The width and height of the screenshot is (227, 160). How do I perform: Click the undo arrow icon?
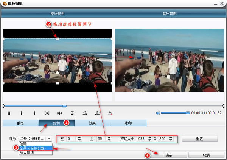click(x=110, y=113)
